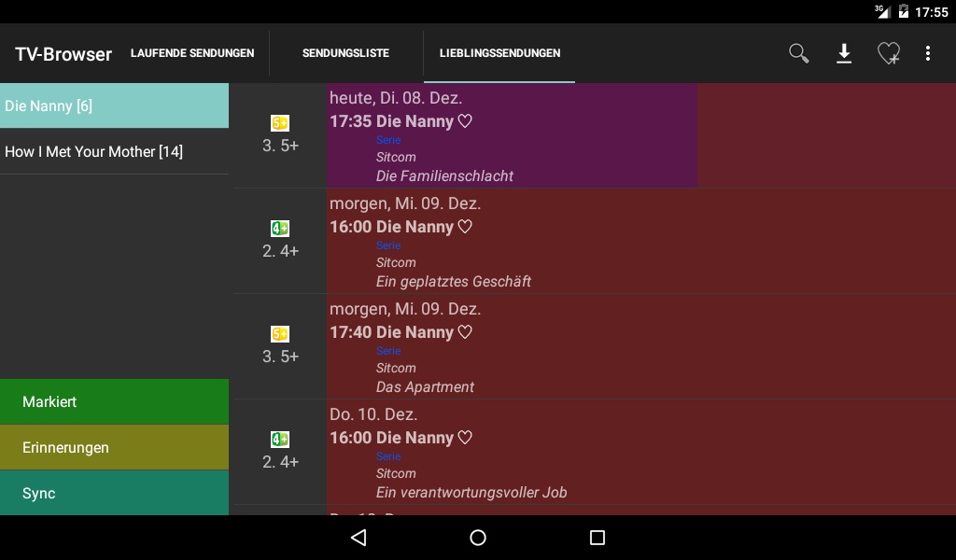Tap episode title Ein verantwortungsvoller Job
The height and width of the screenshot is (560, 956).
(471, 493)
